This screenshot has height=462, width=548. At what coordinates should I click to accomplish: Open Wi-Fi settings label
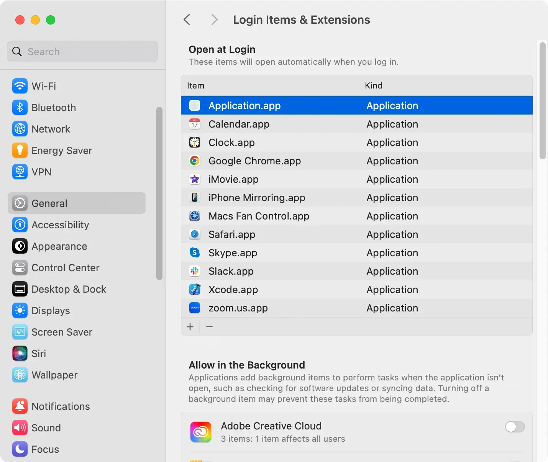click(44, 86)
